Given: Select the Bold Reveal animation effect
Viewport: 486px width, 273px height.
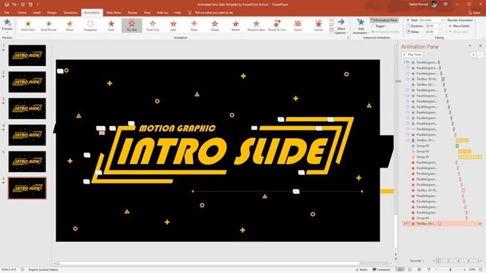Looking at the screenshot, I should pos(49,25).
